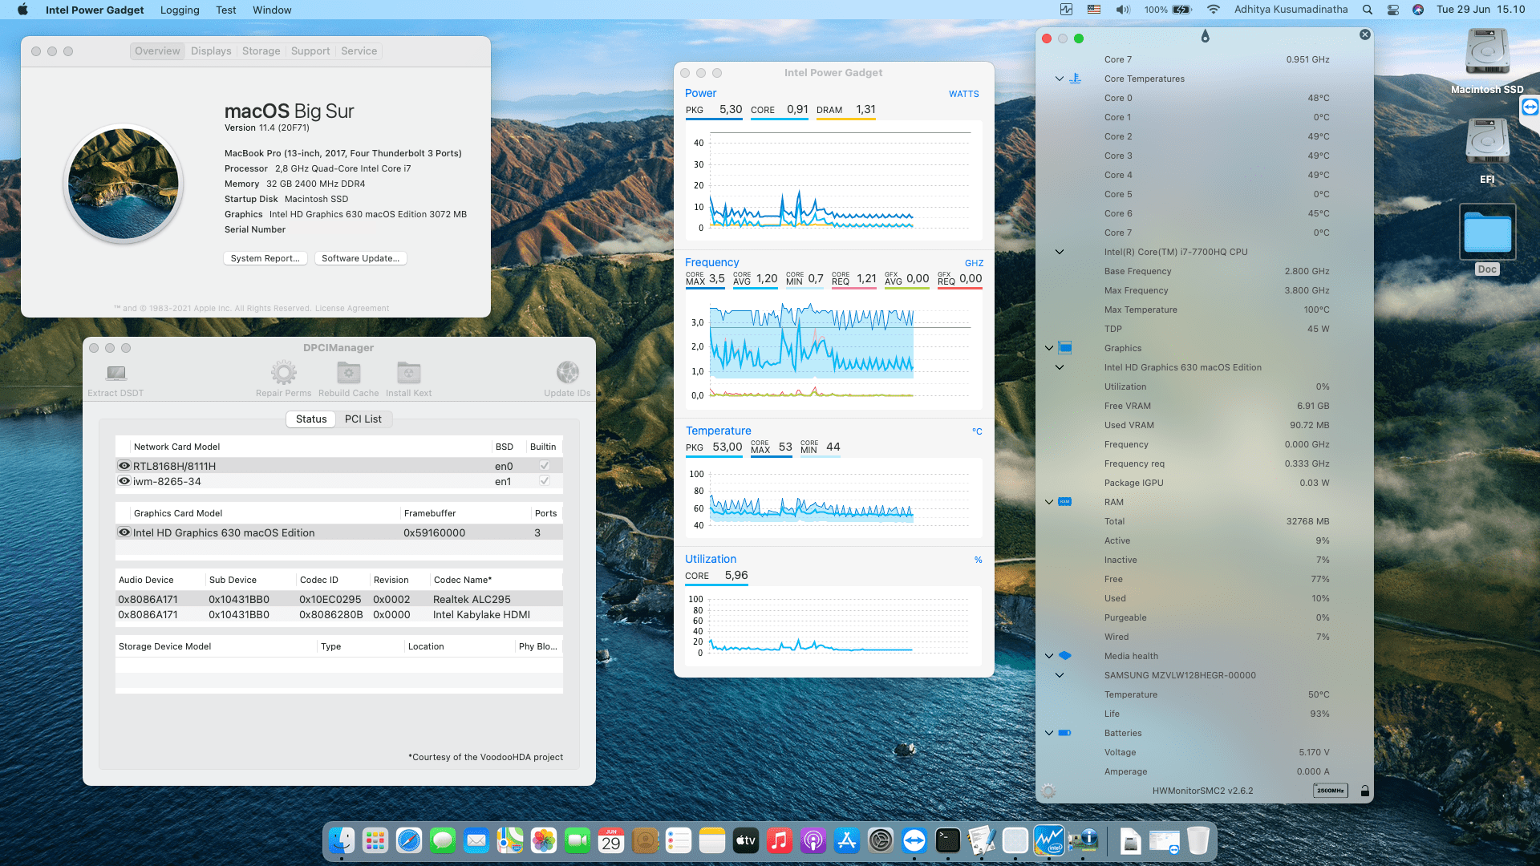Click the GHZ unit label in Frequency

[974, 263]
